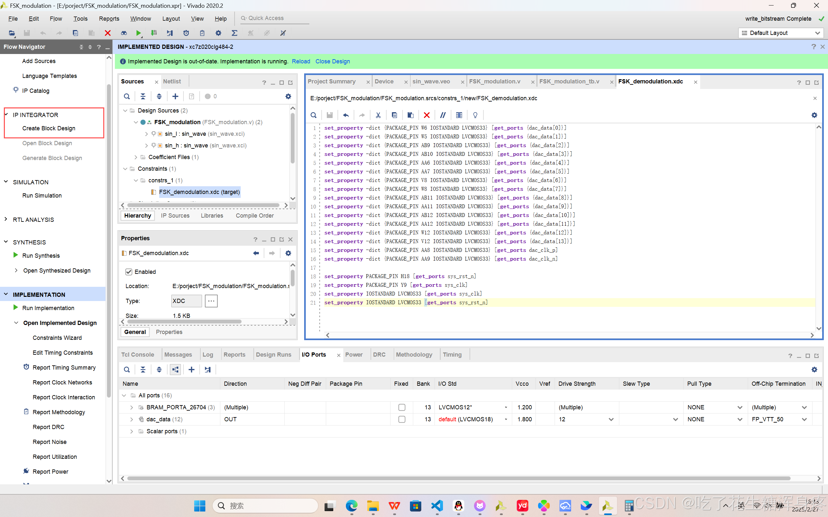Expand the dac_data port row
The height and width of the screenshot is (517, 828).
pyautogui.click(x=131, y=419)
